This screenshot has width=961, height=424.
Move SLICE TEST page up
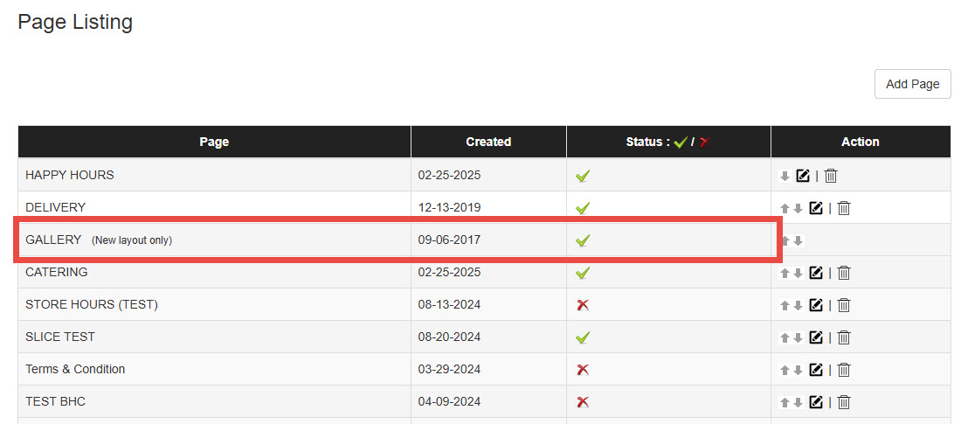785,337
